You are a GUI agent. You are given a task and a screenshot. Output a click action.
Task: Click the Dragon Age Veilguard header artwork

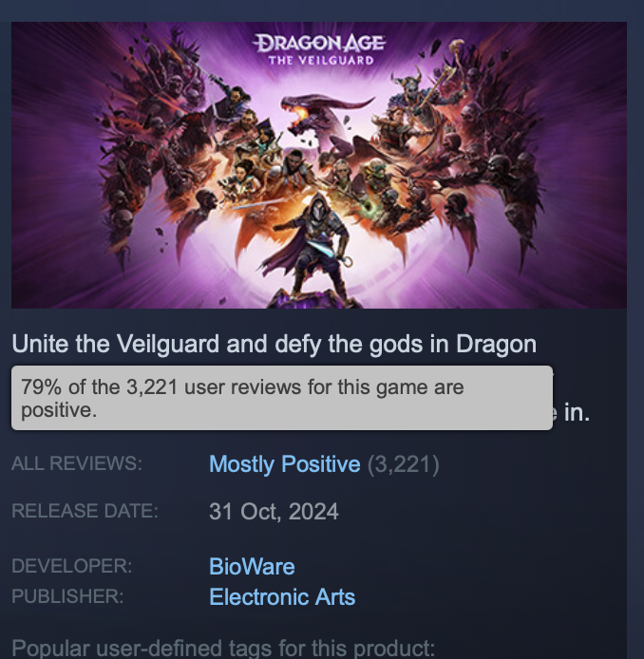click(x=319, y=165)
